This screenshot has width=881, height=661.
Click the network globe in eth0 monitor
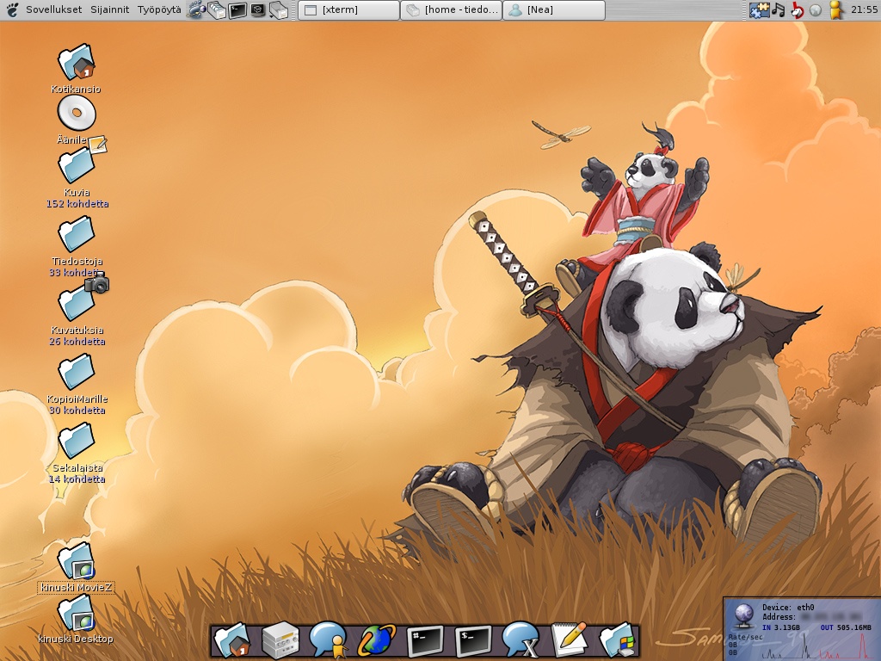tap(744, 616)
